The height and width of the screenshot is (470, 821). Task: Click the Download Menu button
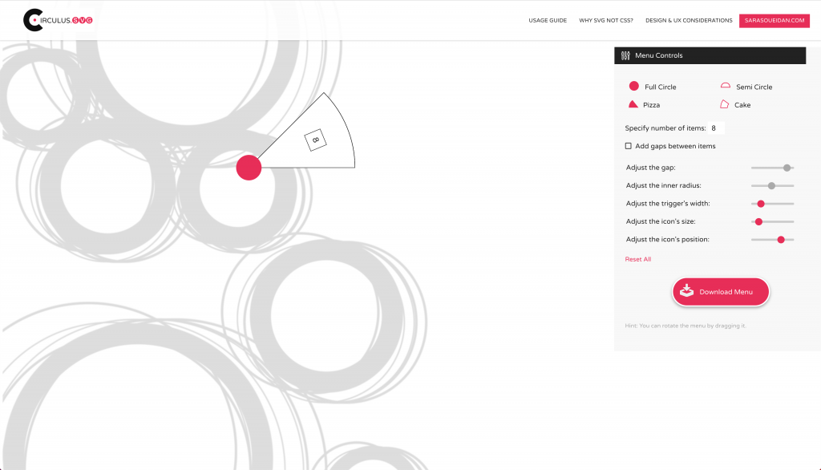(721, 292)
